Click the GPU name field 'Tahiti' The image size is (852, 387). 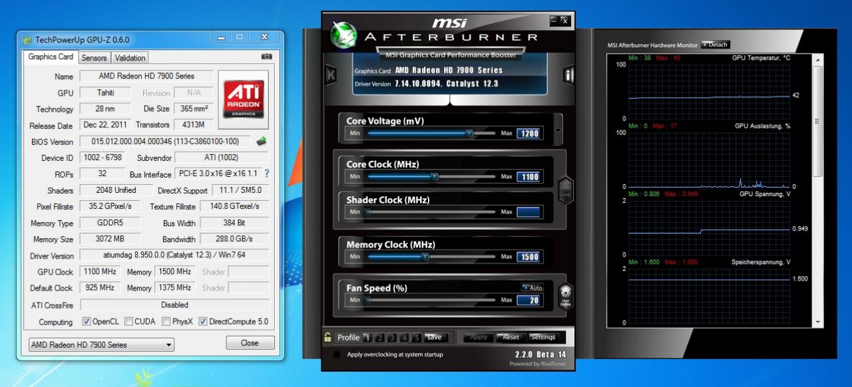(105, 92)
